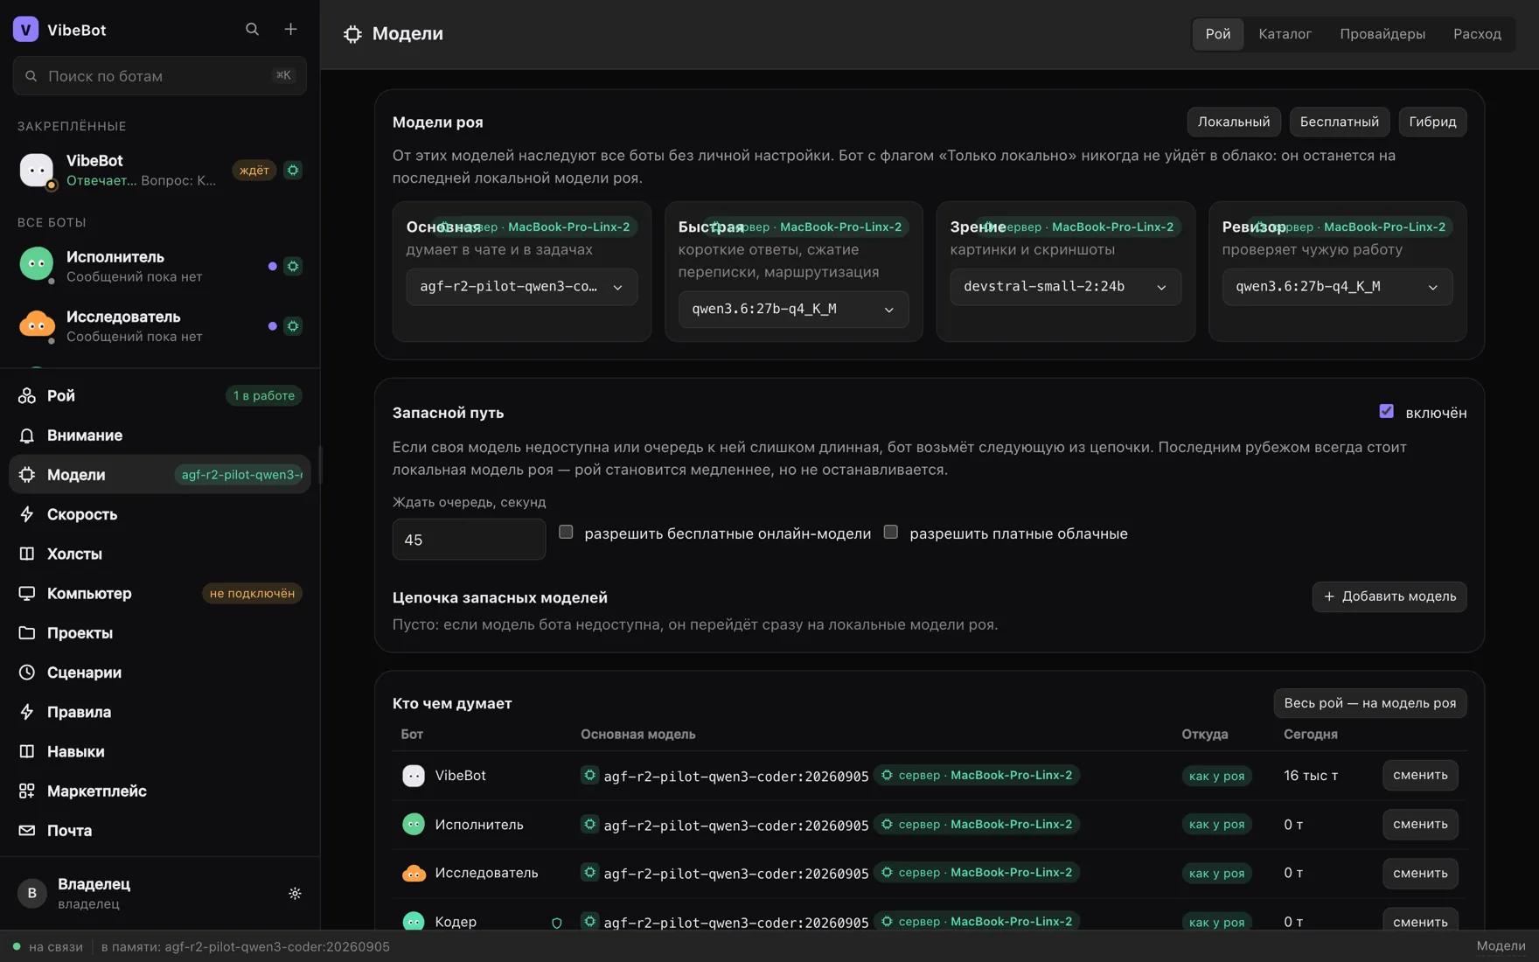Click the ждёт status badge
This screenshot has width=1539, height=962.
(254, 170)
